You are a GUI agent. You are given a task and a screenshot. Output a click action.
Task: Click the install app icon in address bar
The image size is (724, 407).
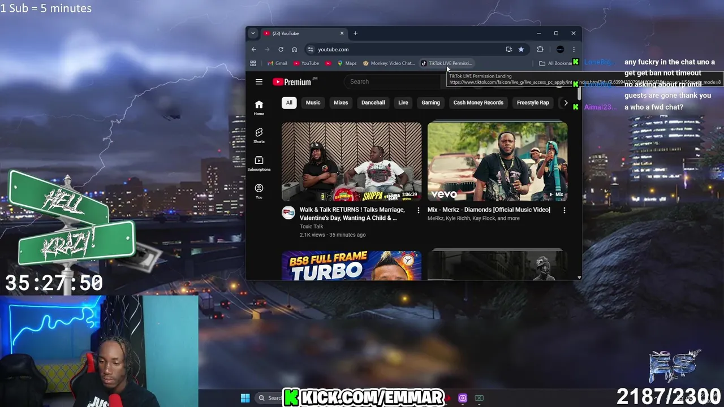[x=508, y=49]
